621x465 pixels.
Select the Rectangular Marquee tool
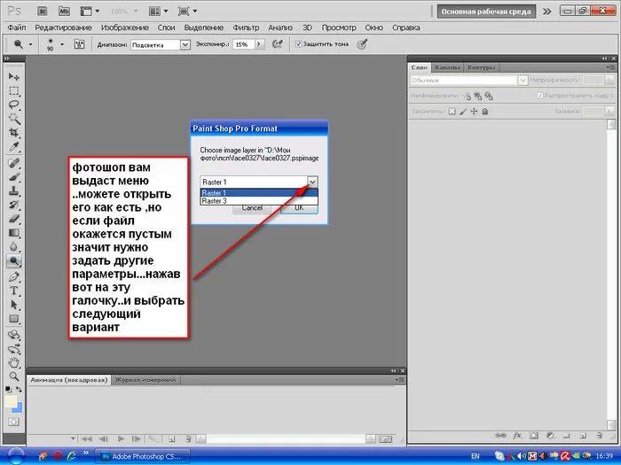[14, 90]
